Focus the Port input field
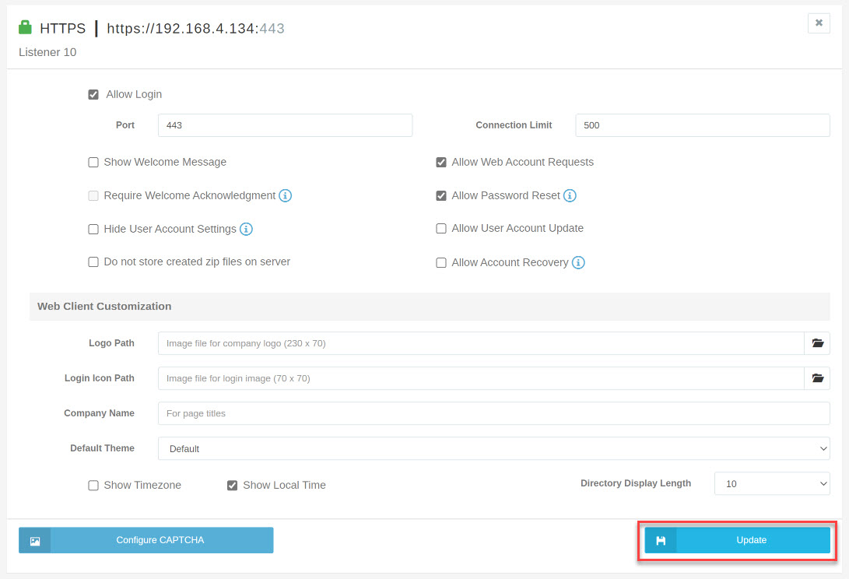 tap(286, 125)
